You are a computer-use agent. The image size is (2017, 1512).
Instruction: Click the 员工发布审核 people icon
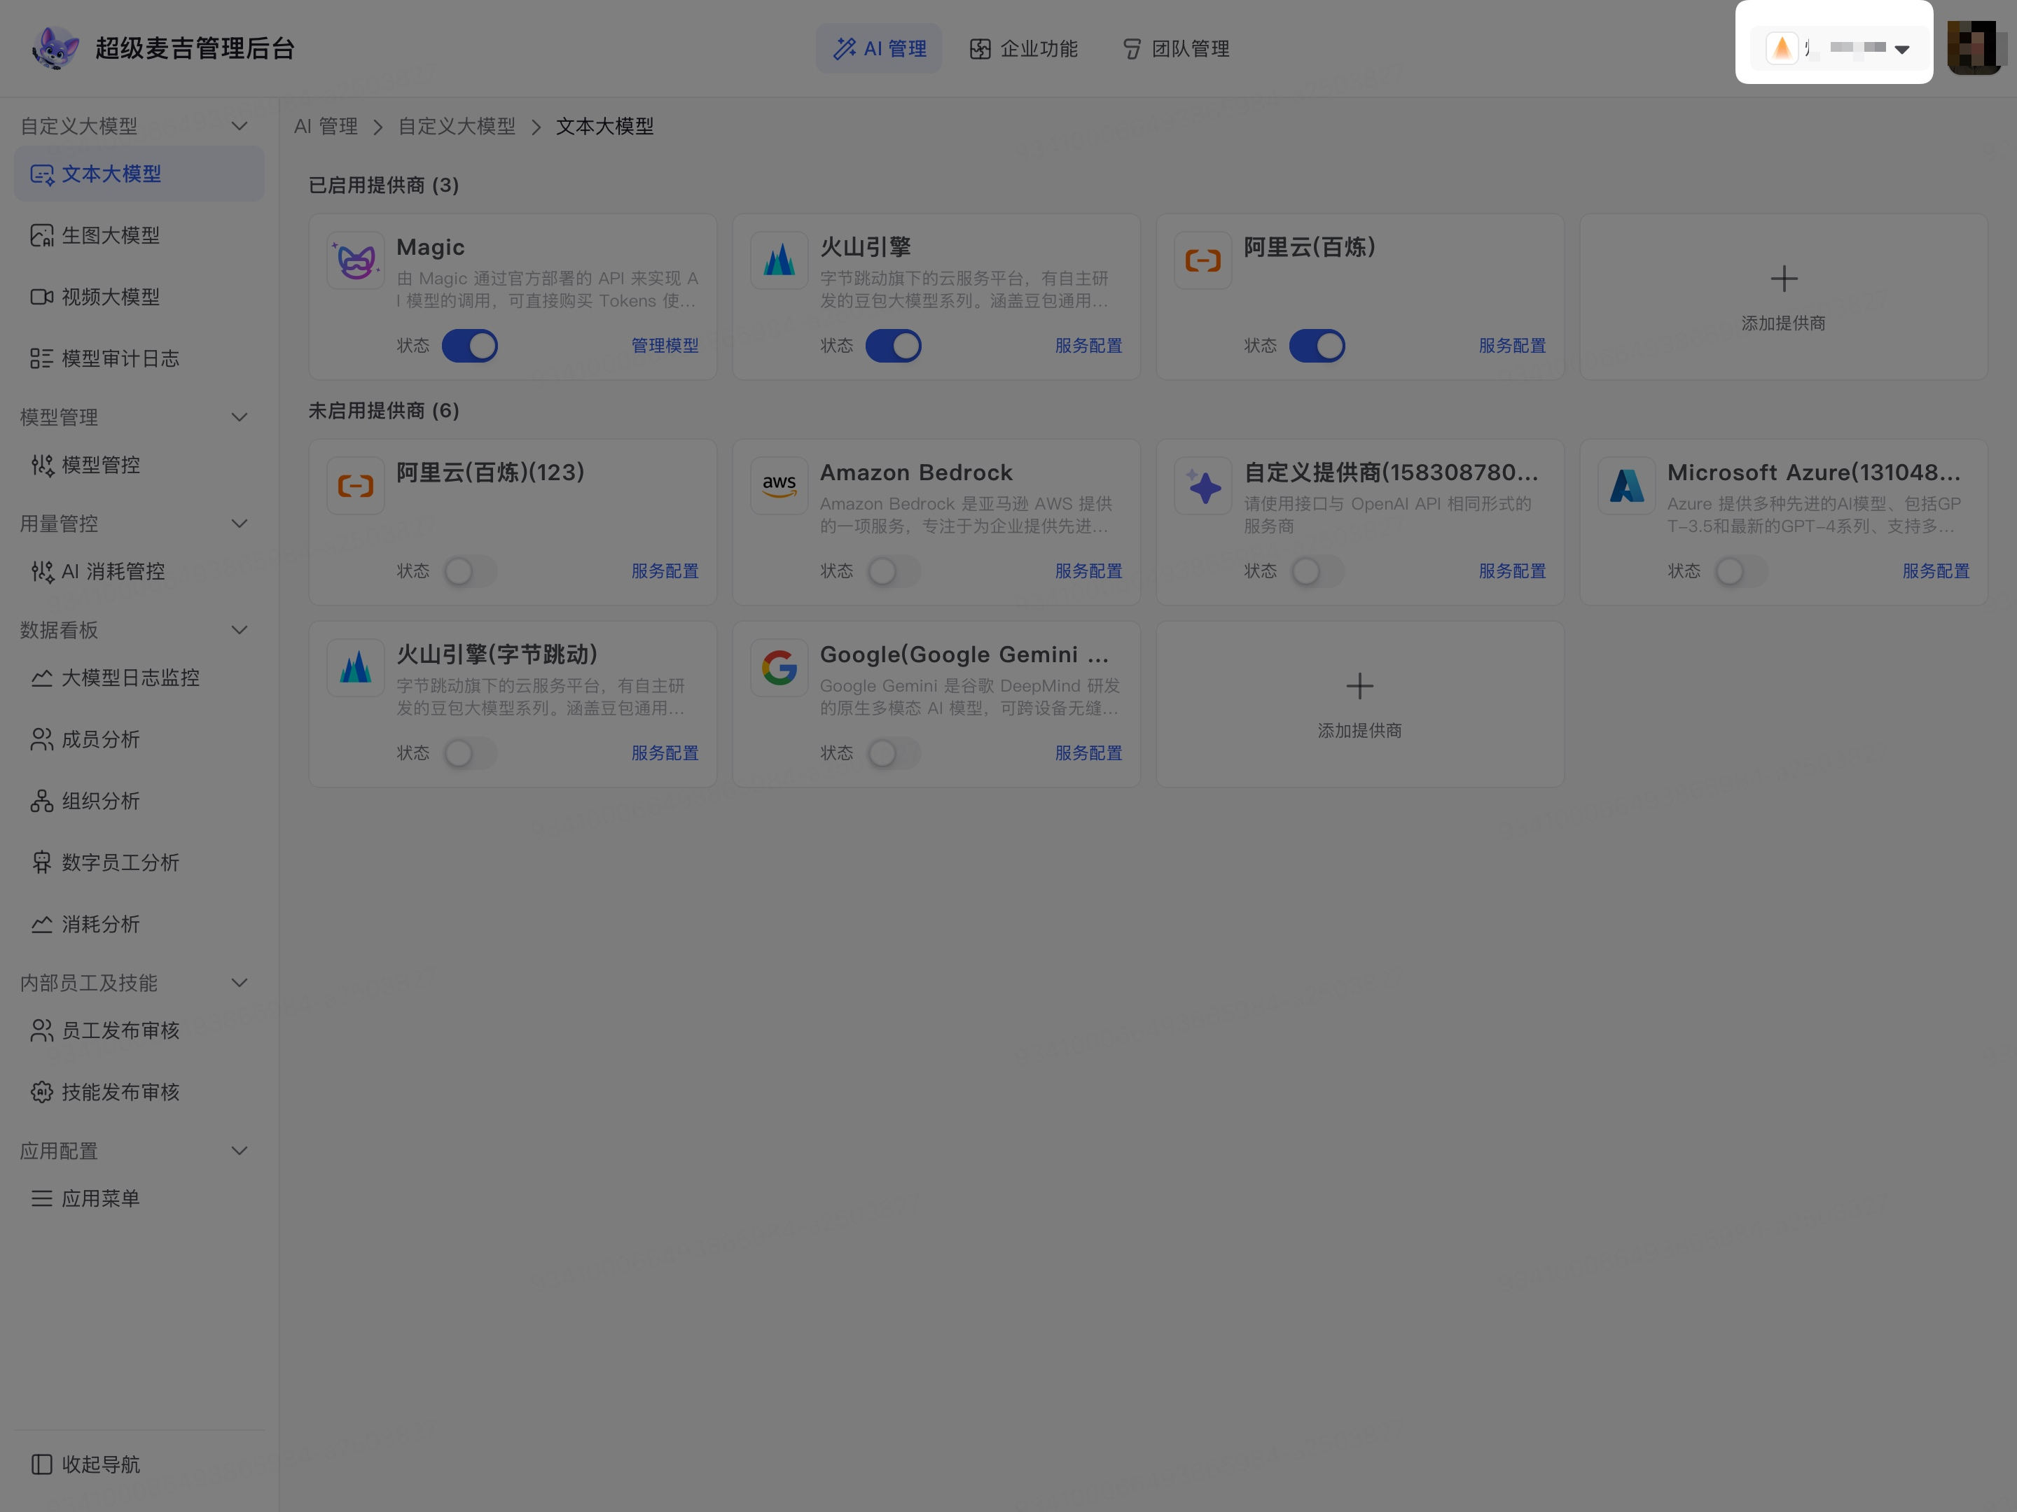(41, 1031)
